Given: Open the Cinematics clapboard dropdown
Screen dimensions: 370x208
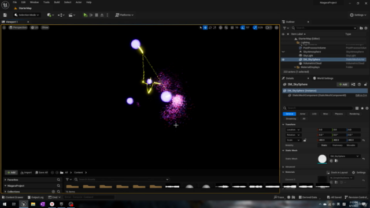Looking at the screenshot, I should [72, 15].
